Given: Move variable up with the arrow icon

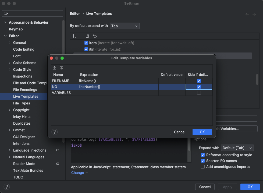Looking at the screenshot, I should pos(55,68).
